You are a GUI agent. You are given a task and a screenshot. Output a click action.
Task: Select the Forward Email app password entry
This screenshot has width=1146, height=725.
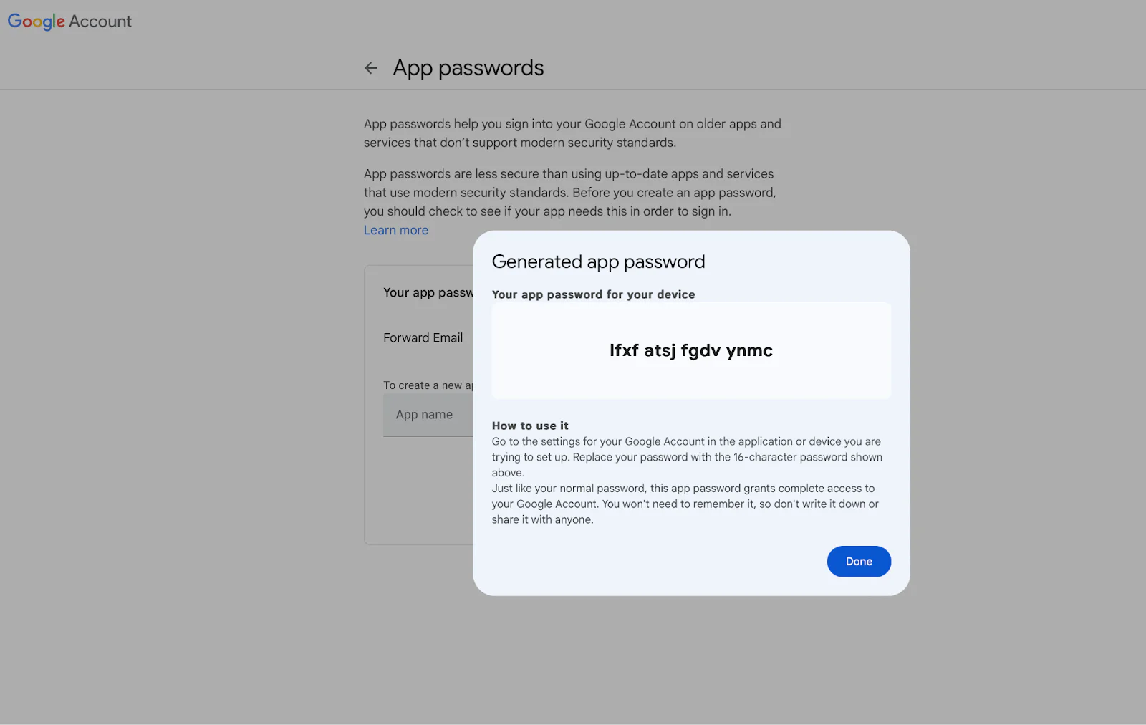423,337
